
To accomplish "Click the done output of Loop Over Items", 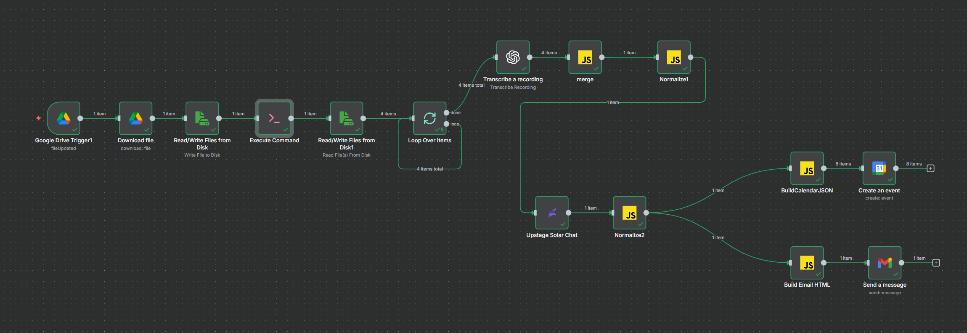I will tap(446, 113).
